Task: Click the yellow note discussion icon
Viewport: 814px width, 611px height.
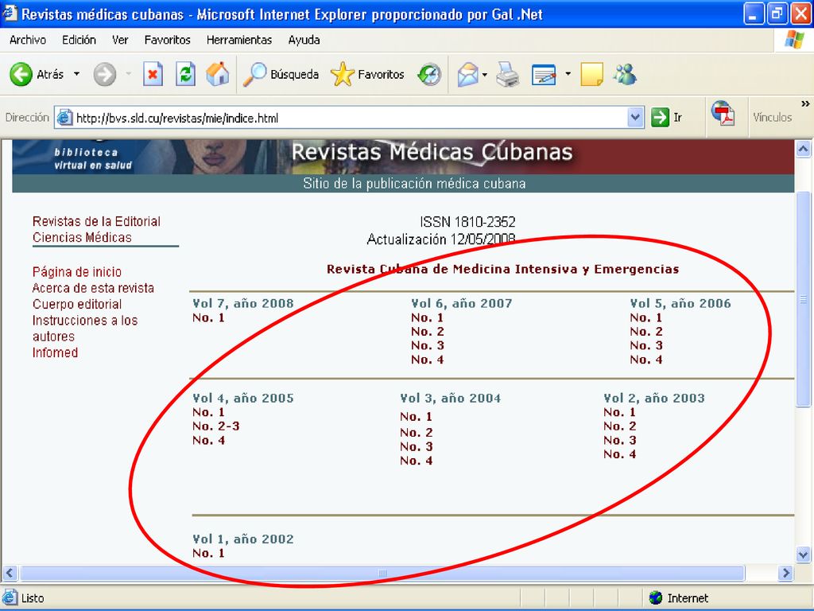Action: click(591, 74)
